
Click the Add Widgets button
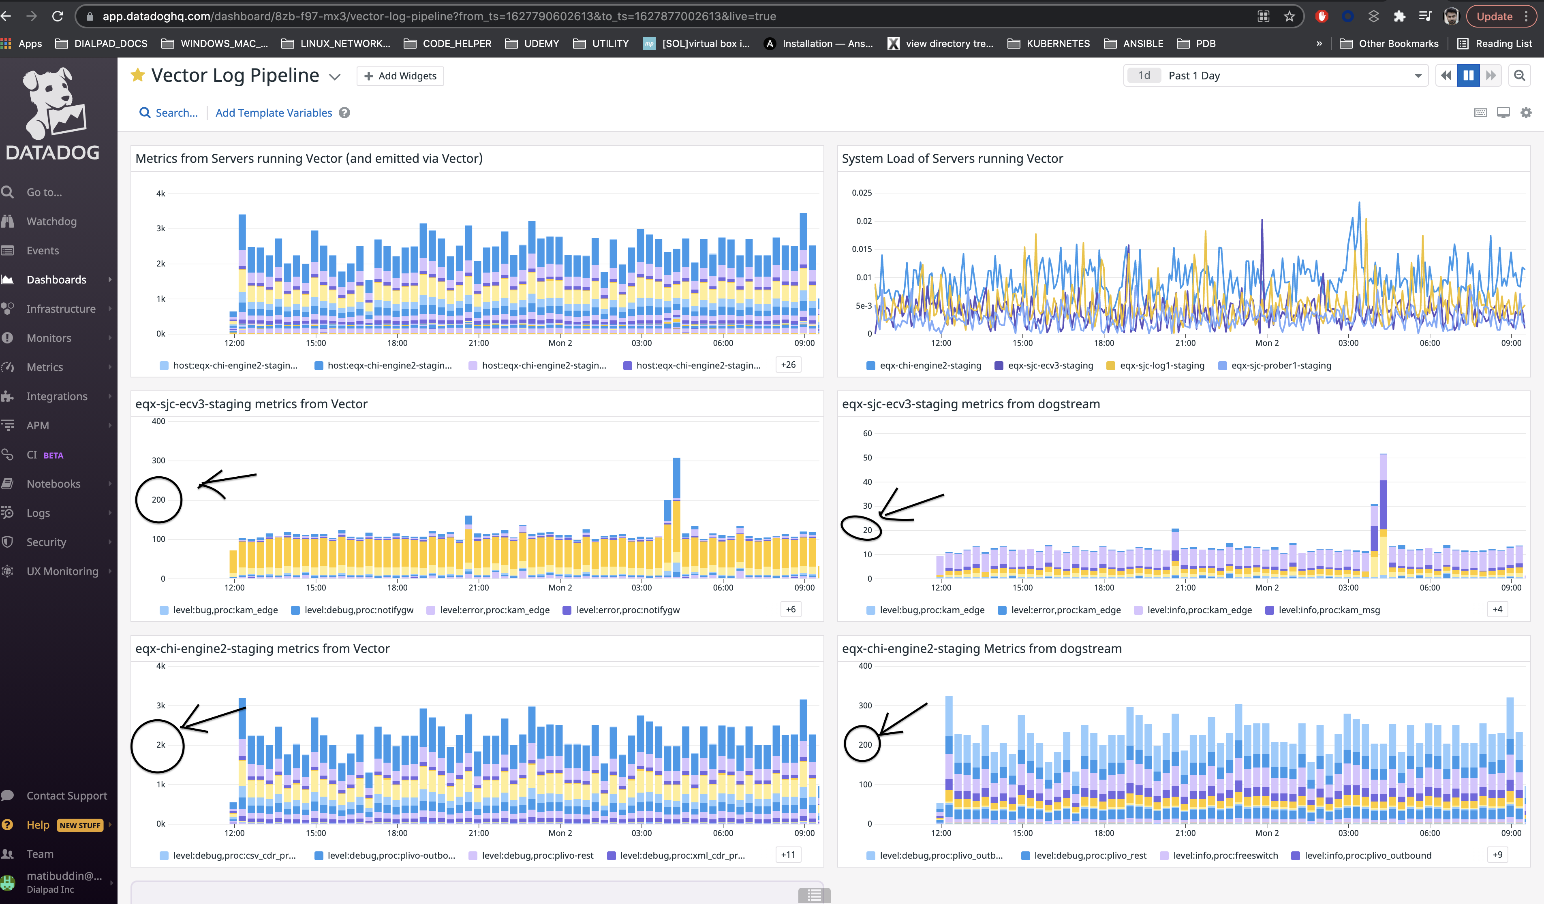[x=400, y=75]
